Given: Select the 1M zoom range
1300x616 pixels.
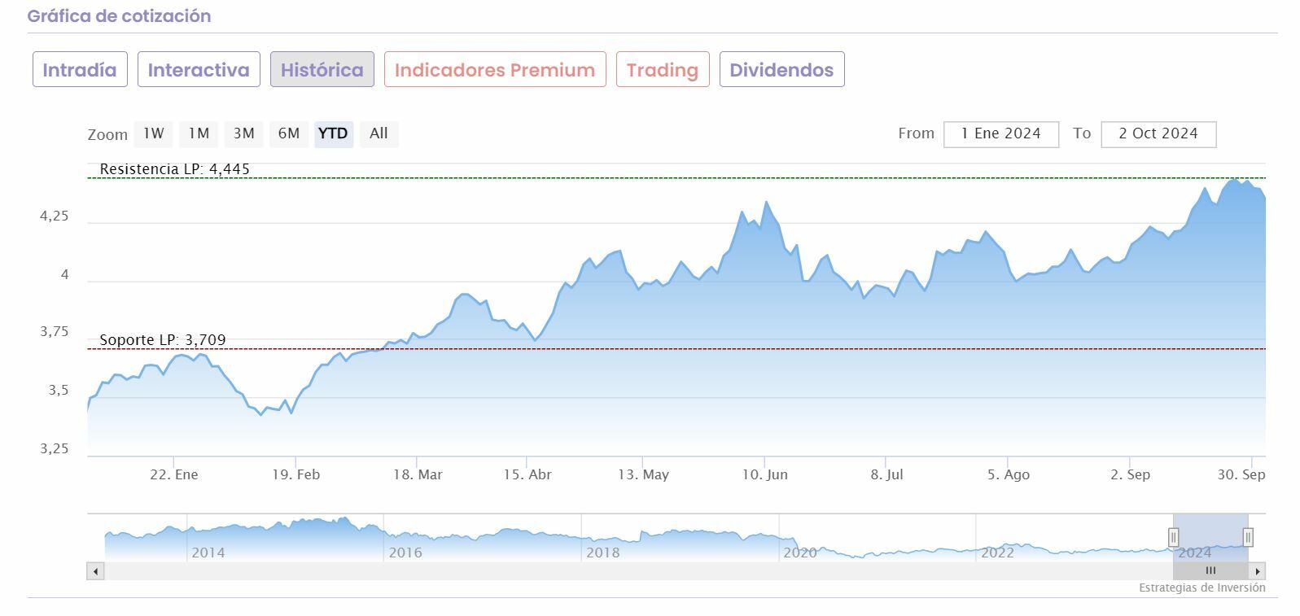Looking at the screenshot, I should pos(199,133).
